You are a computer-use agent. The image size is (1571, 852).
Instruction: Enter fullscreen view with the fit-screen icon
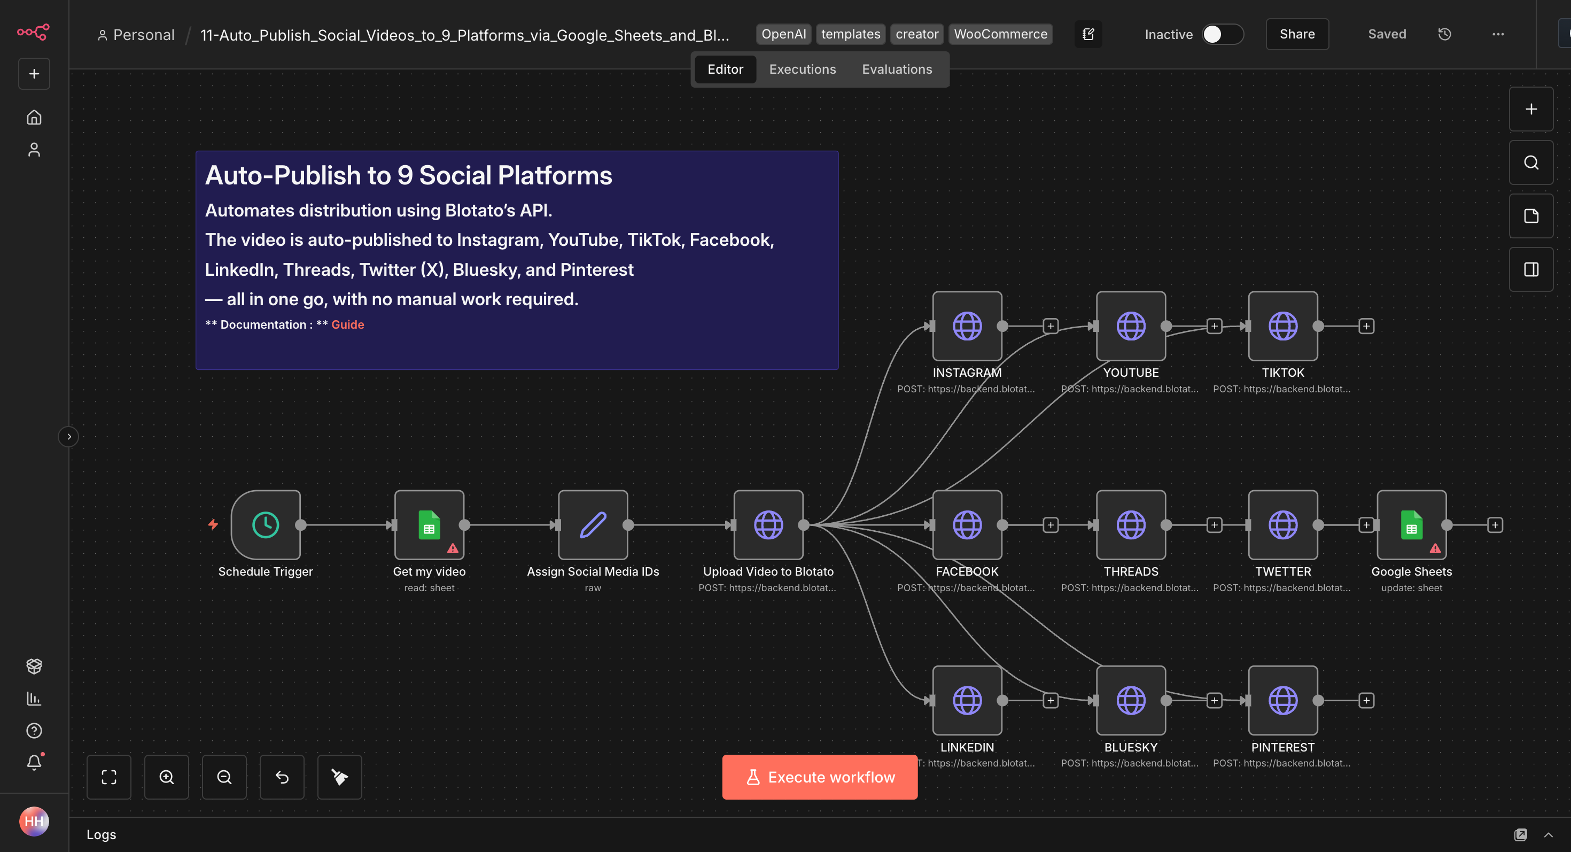(109, 777)
